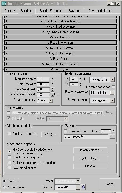This screenshot has height=193, width=122.
Task: Click the c:\VRayLog.txt path field
Action: click(86, 136)
